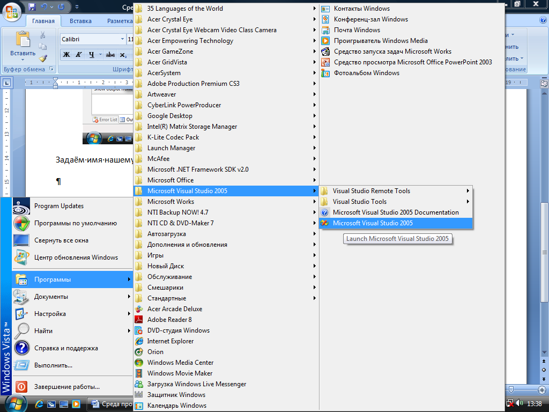
Task: Click the DVD-студия Windows icon
Action: point(139,330)
